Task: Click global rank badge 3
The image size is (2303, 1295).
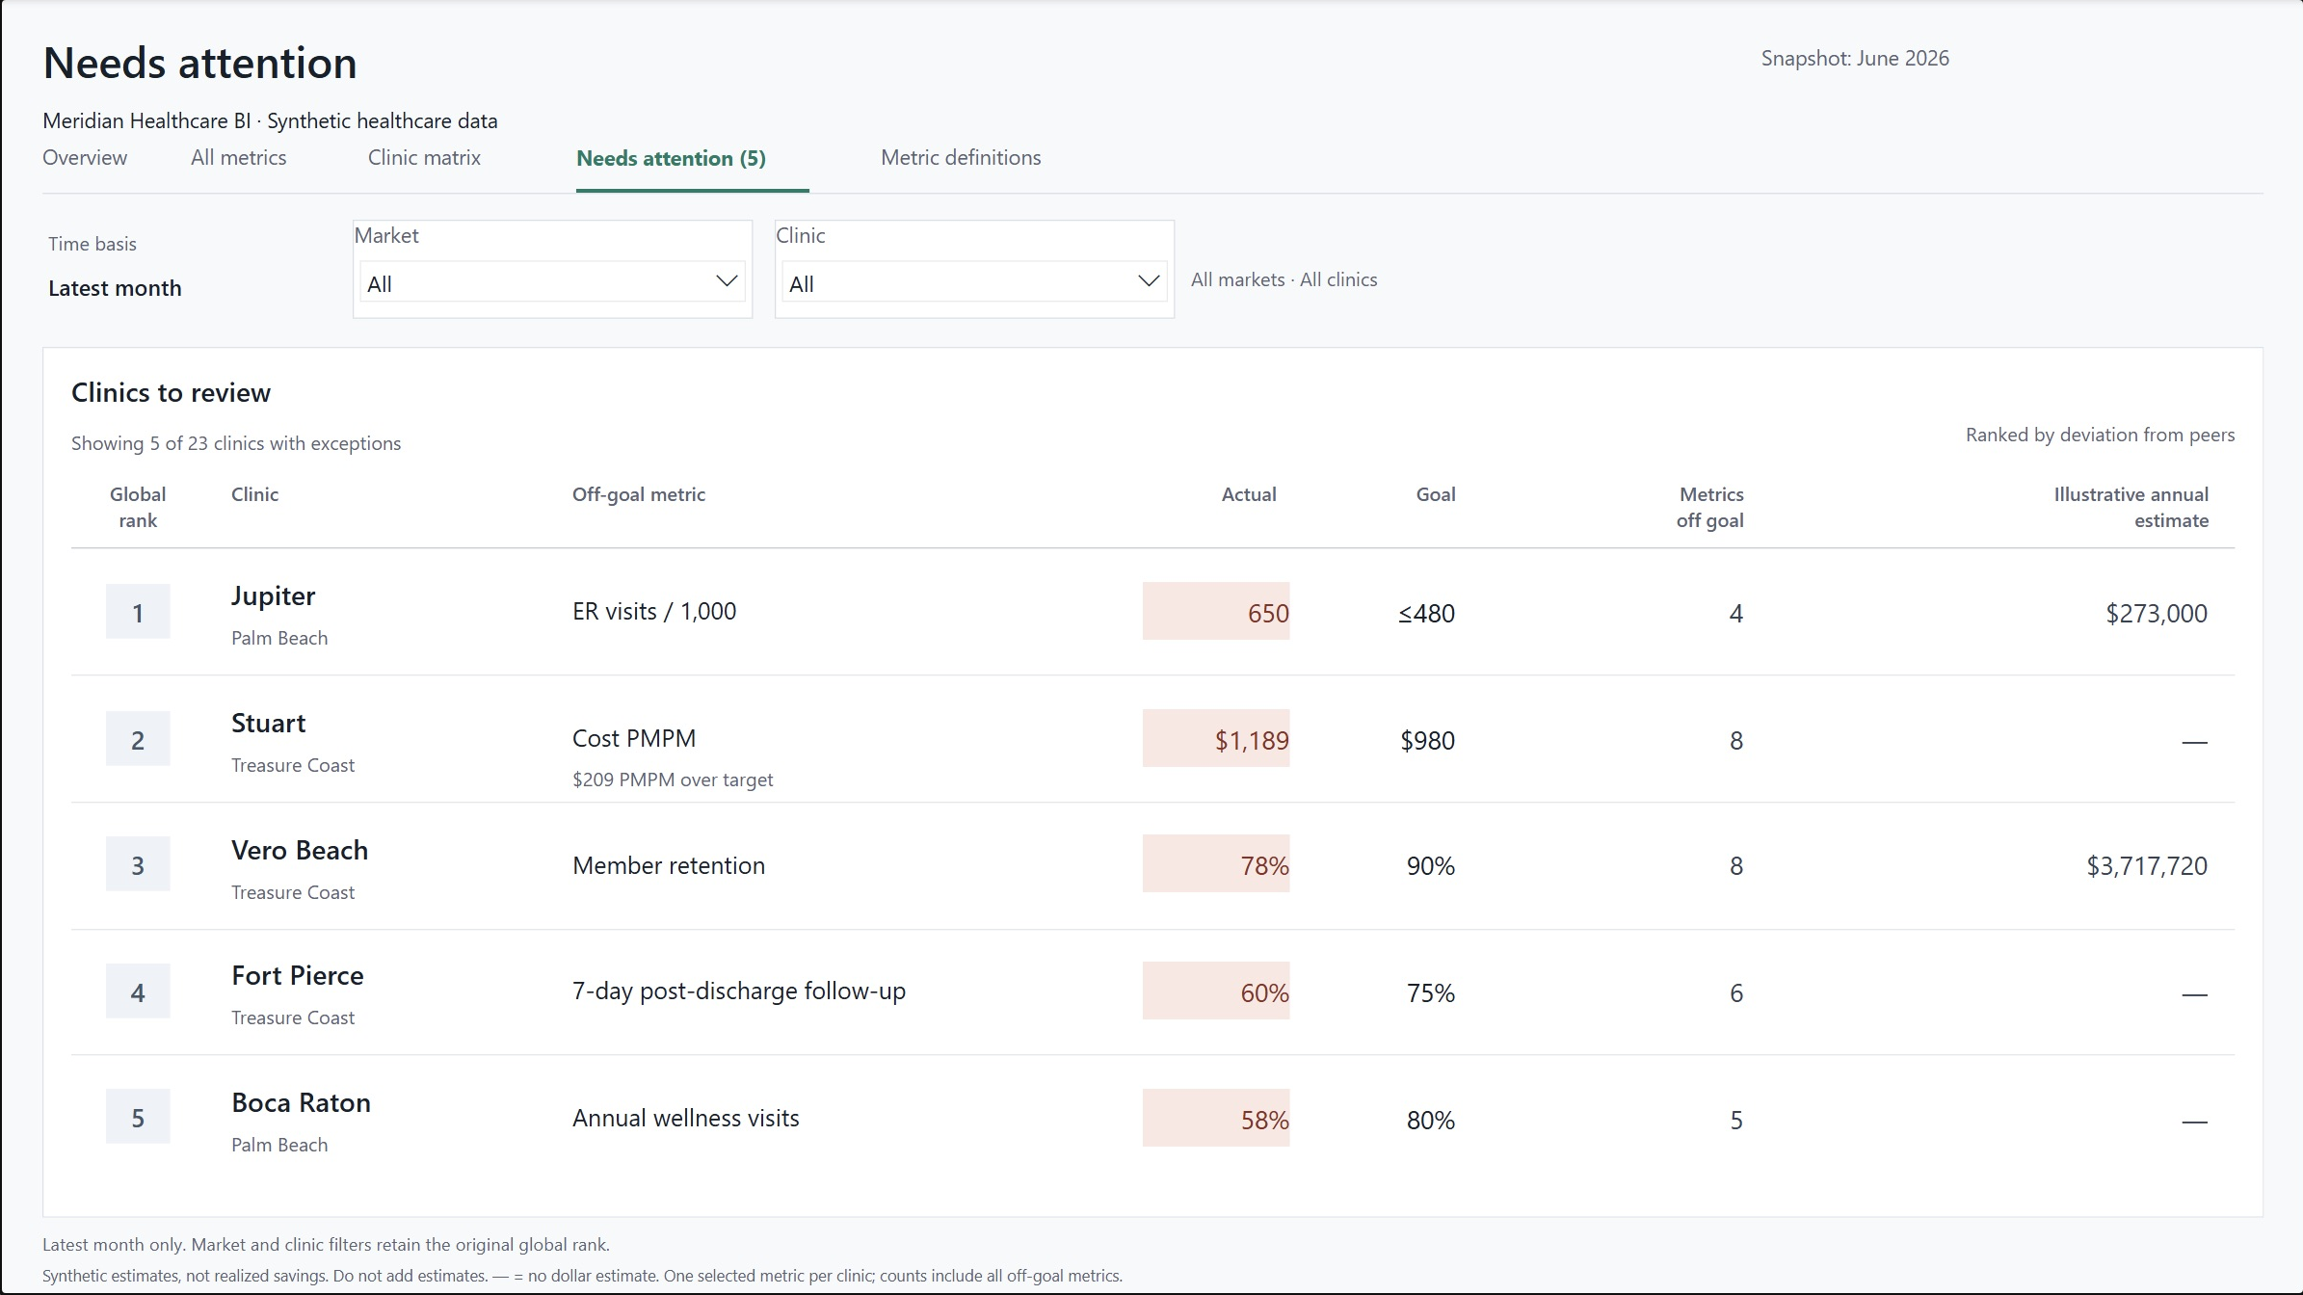Action: pyautogui.click(x=138, y=864)
